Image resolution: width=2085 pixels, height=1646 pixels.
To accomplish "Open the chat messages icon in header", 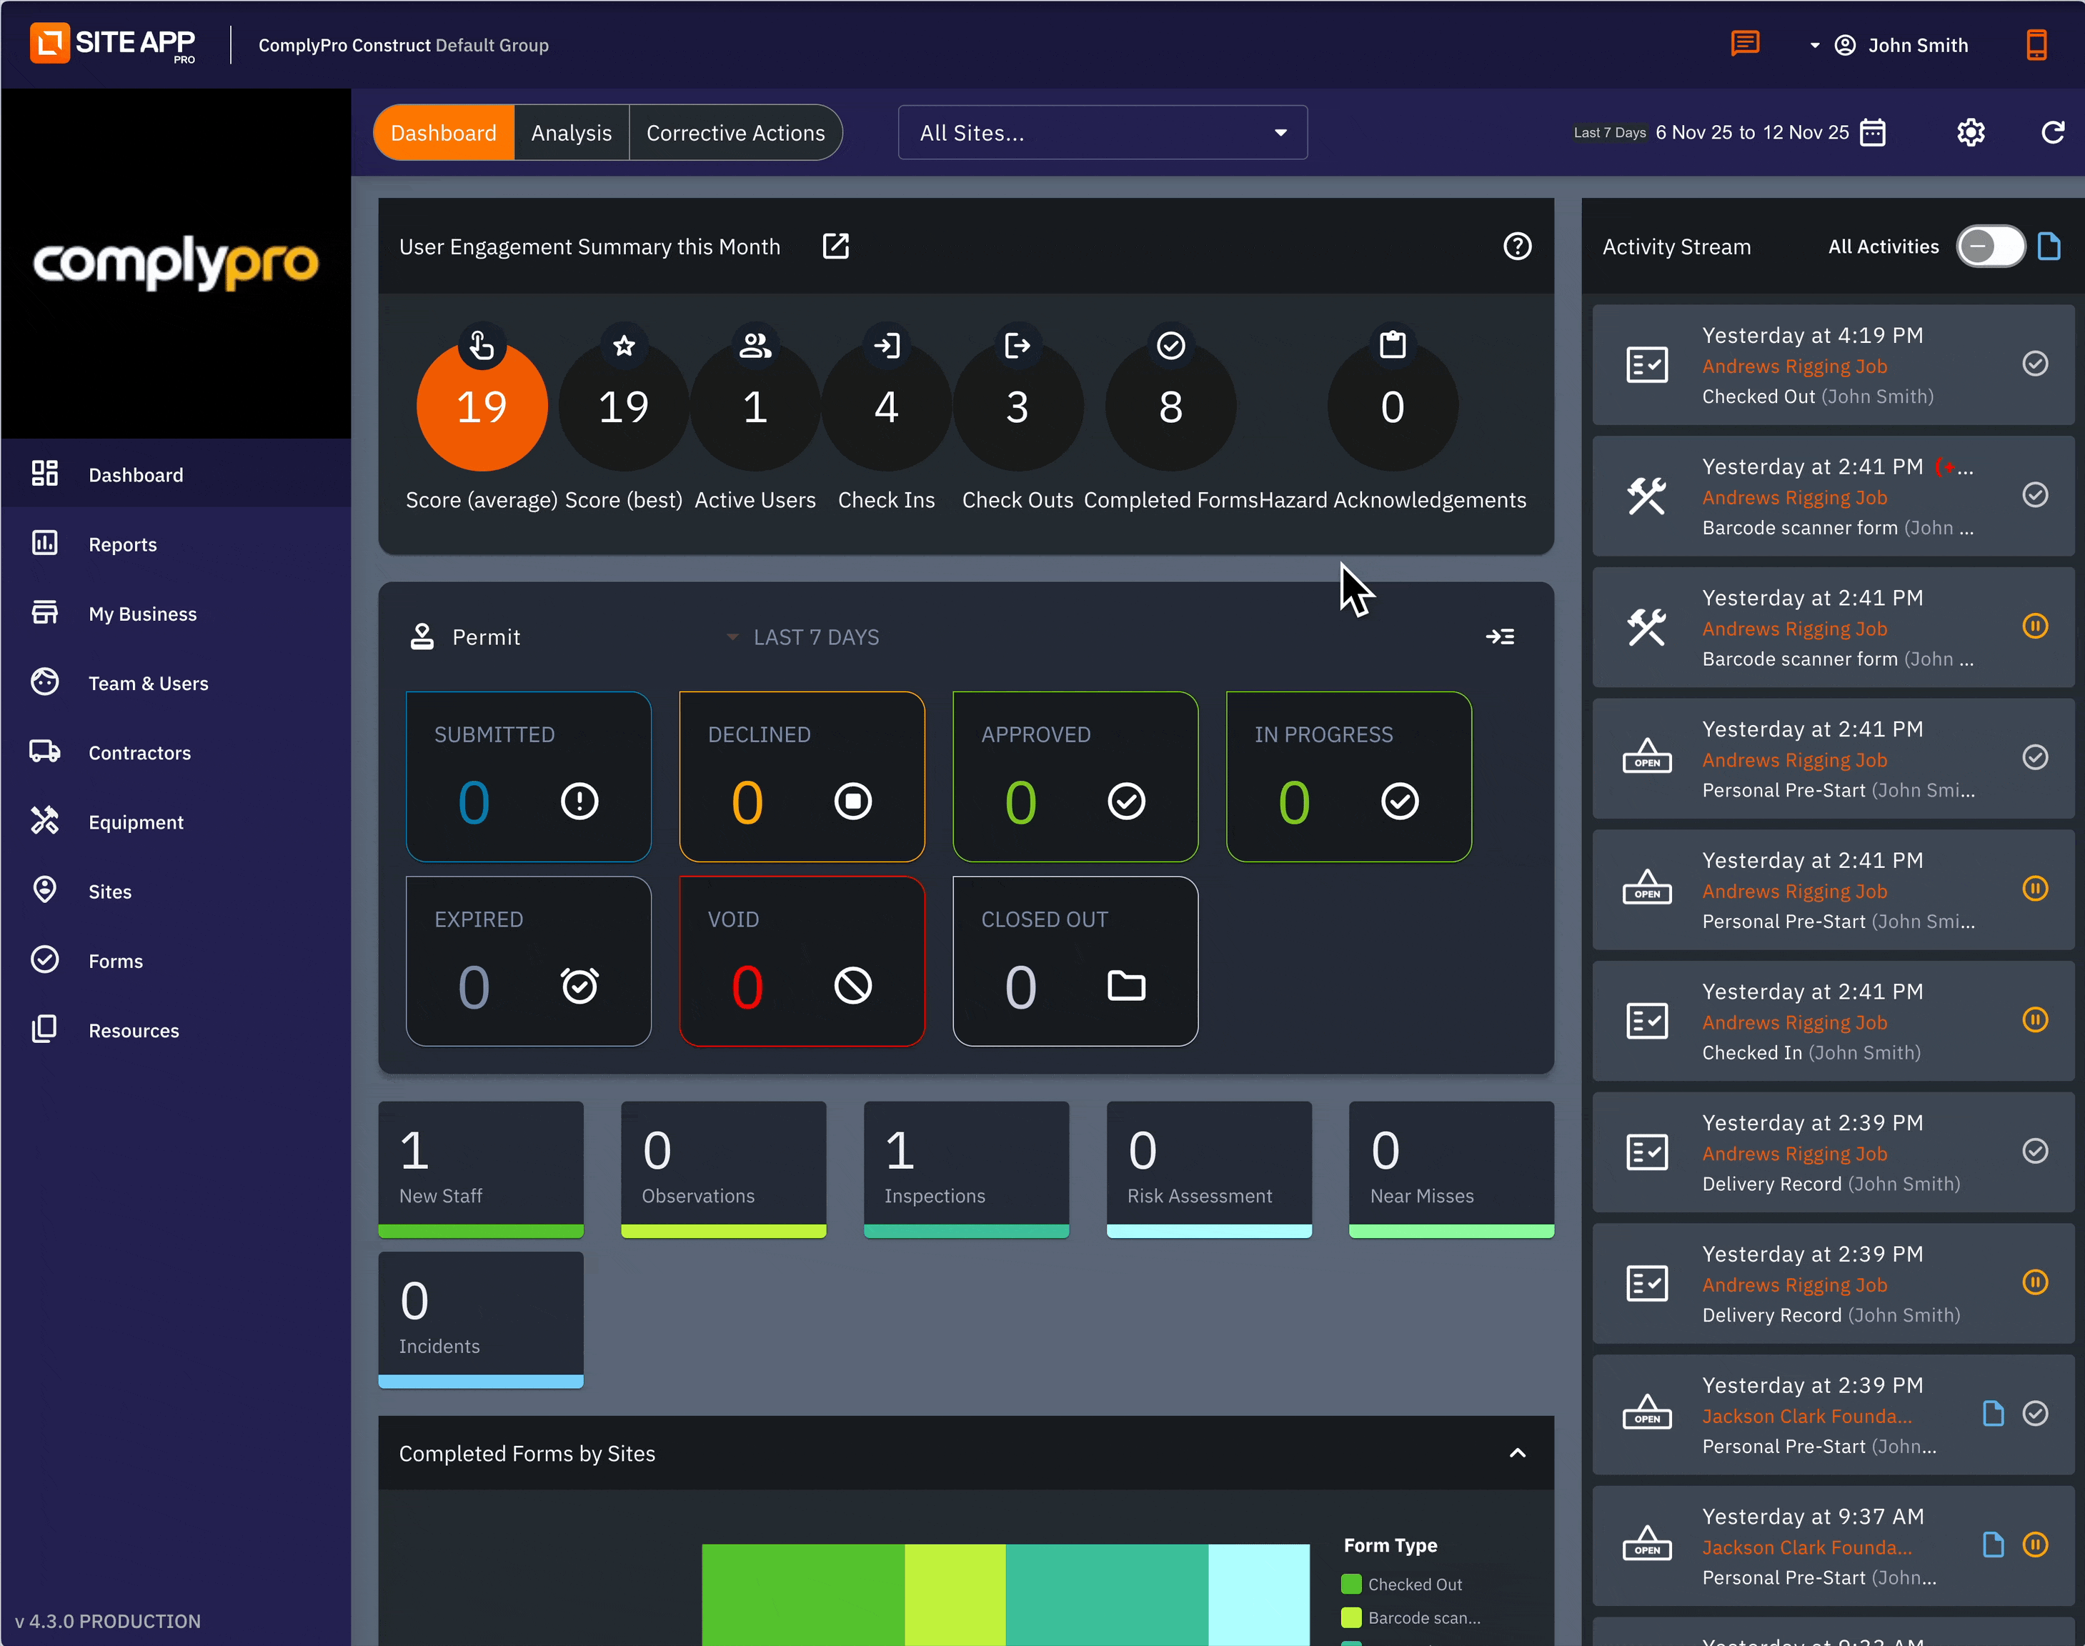I will coord(1745,44).
